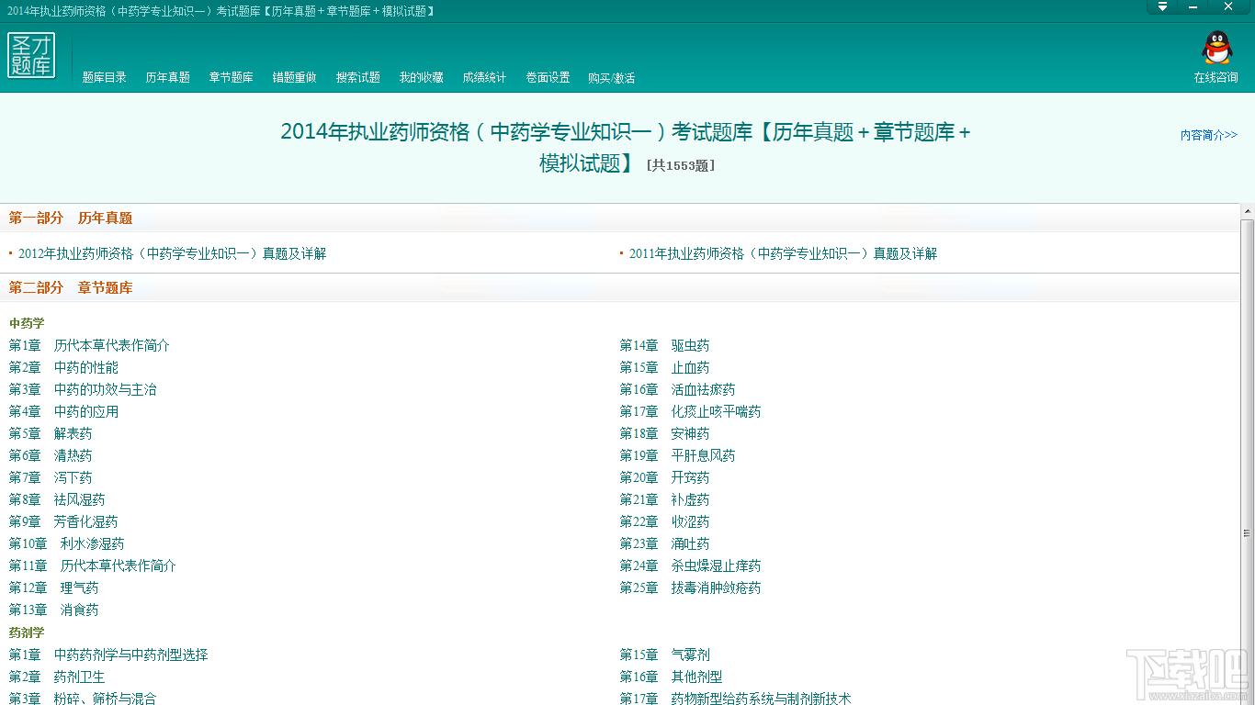Image resolution: width=1255 pixels, height=705 pixels.
Task: Open 第6章 清热药
Action: click(x=51, y=455)
